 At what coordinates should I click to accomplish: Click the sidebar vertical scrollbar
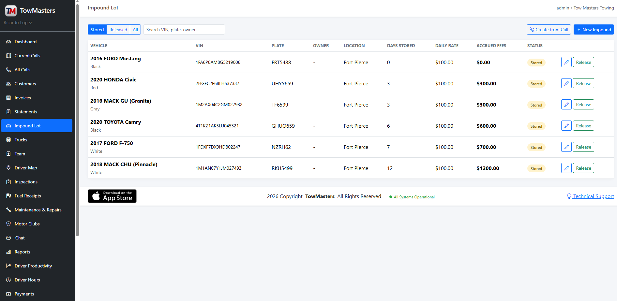point(77,120)
